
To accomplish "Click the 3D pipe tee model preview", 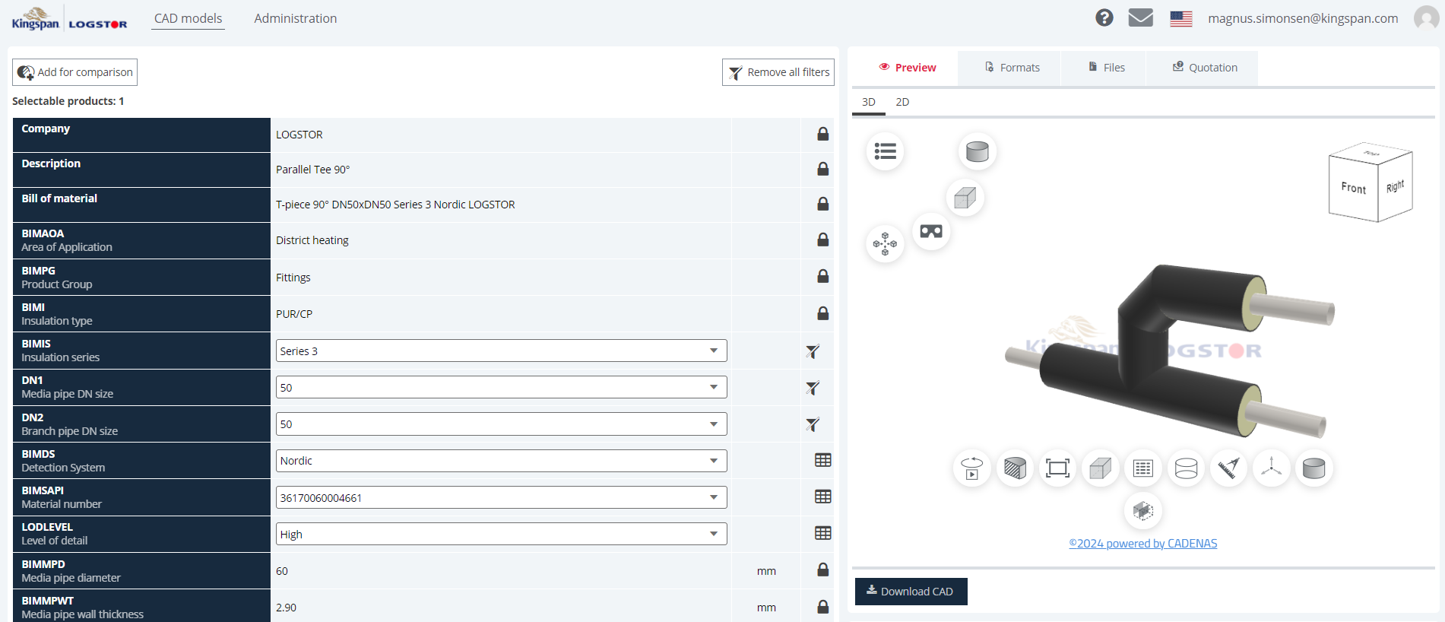I will click(1171, 351).
